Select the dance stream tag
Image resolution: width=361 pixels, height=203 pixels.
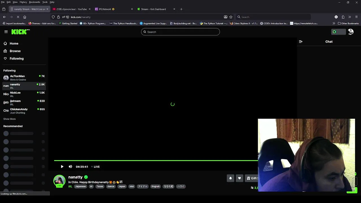point(111,186)
